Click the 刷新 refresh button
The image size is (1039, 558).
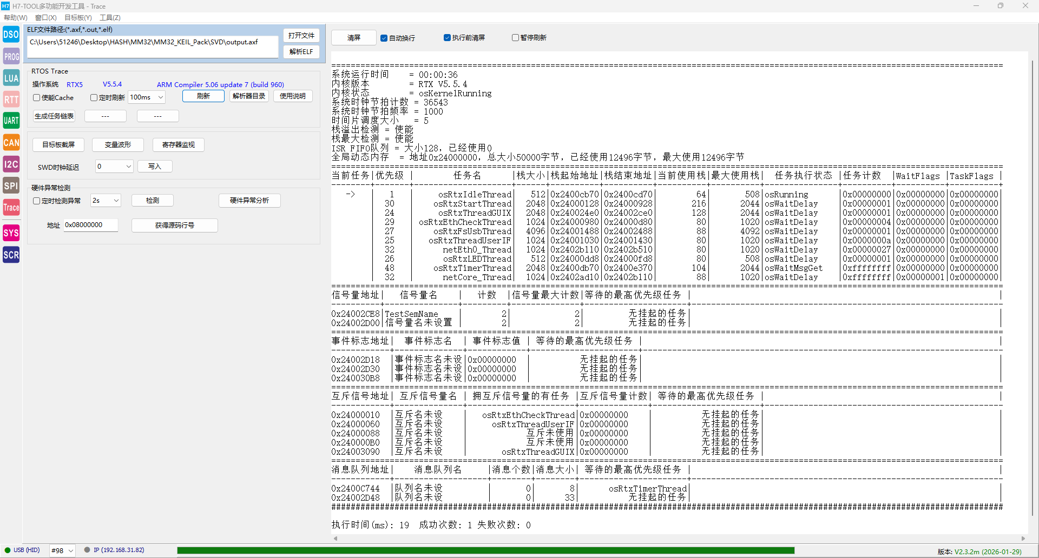tap(203, 96)
